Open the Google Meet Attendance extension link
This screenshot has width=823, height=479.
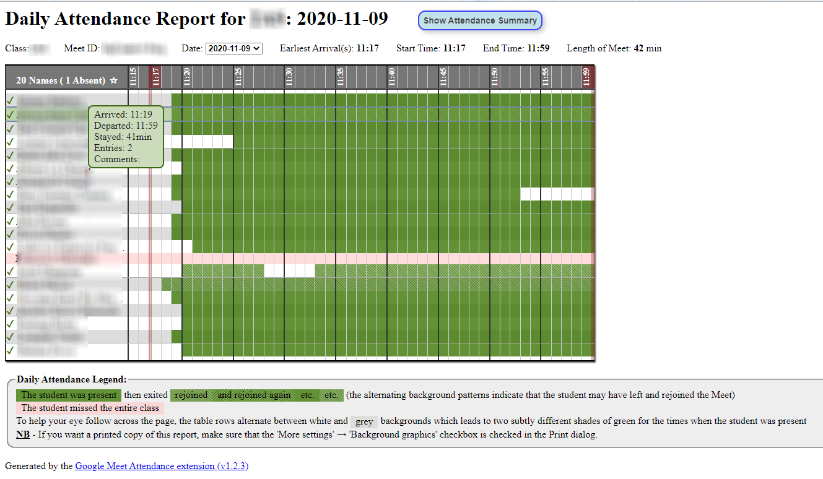162,466
